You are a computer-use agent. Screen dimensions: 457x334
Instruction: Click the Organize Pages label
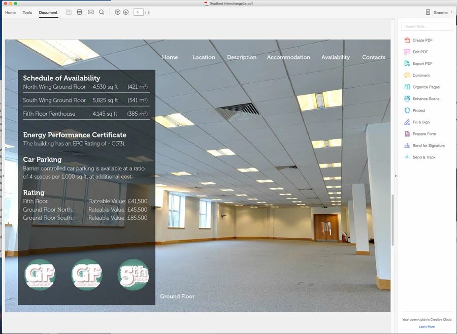coord(426,87)
